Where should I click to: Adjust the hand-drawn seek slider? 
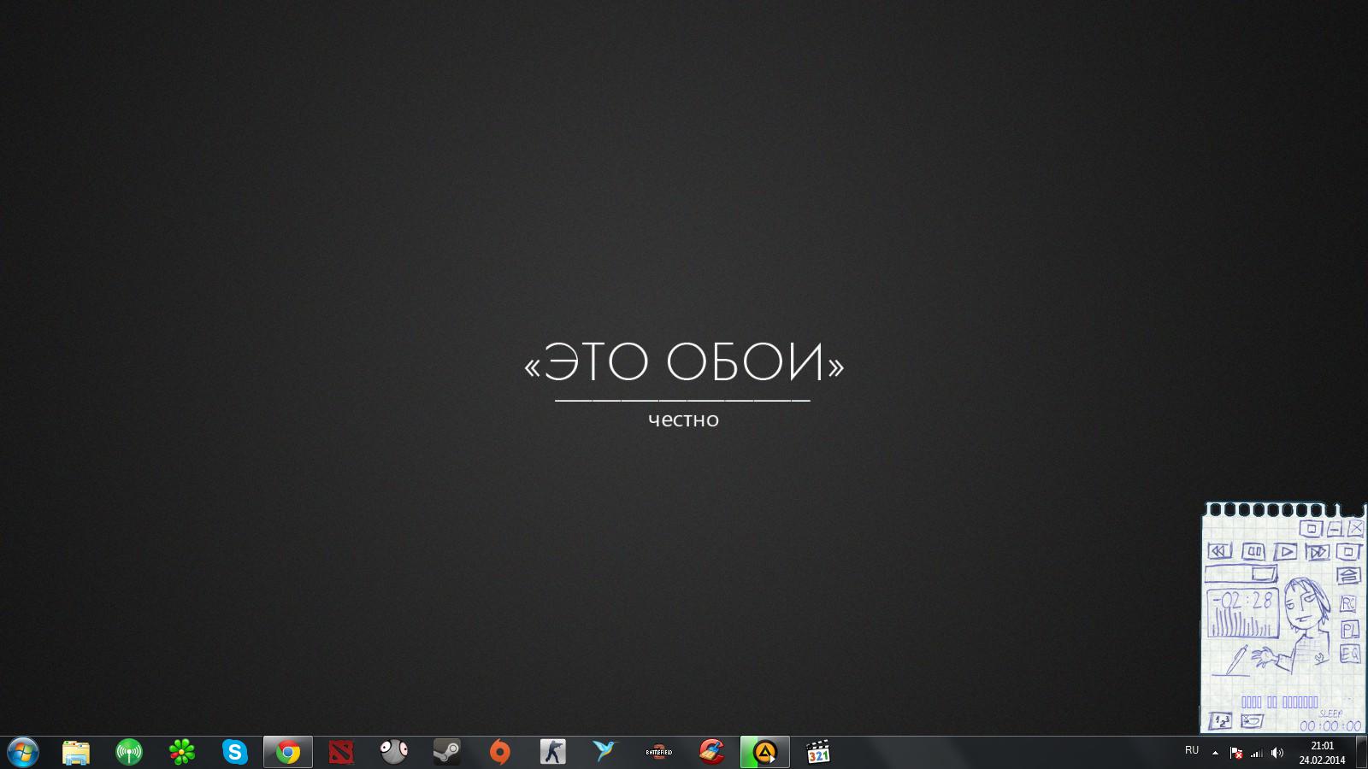click(1241, 573)
